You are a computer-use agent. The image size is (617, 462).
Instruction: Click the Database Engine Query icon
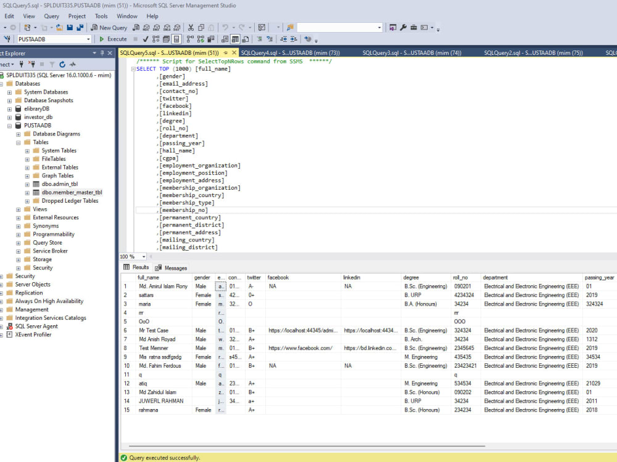pos(136,28)
